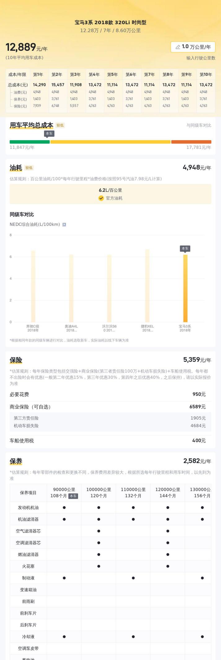Click the 较低 badge next to 用车平均总成本
Image resolution: width=221 pixels, height=660 pixels.
(x=60, y=125)
